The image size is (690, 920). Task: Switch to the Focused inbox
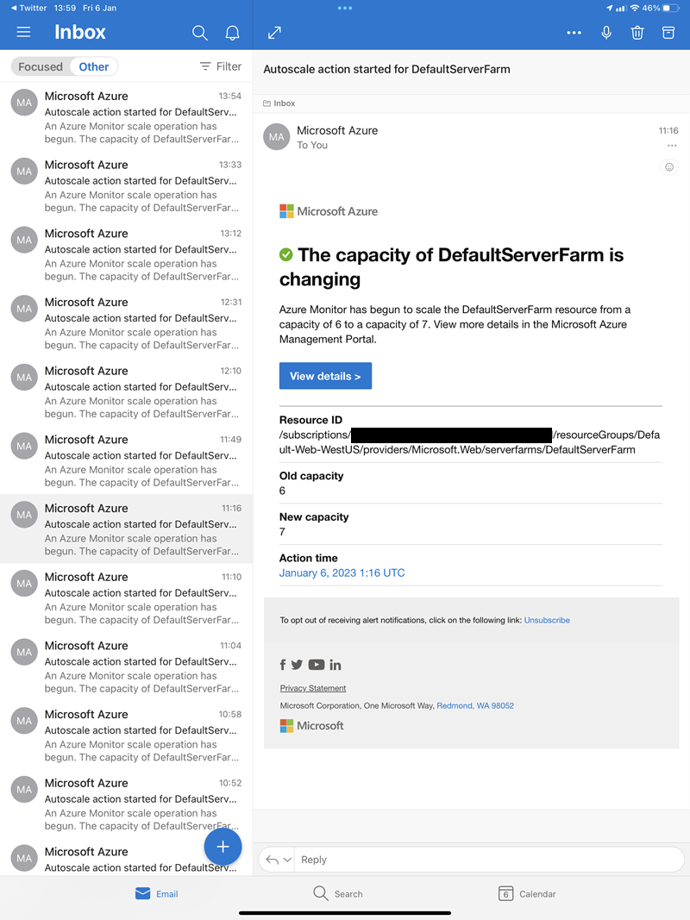(x=40, y=67)
